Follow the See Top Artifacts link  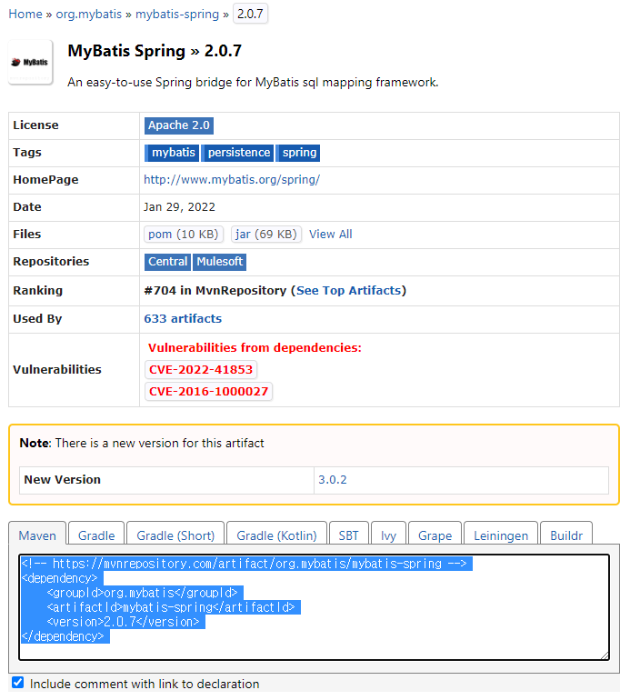click(x=349, y=291)
